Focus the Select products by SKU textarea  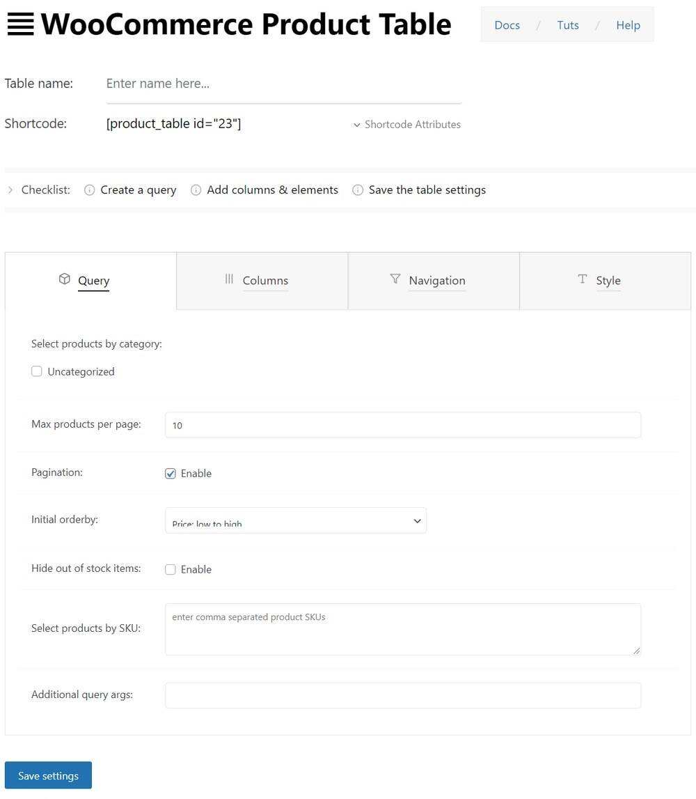click(x=403, y=629)
